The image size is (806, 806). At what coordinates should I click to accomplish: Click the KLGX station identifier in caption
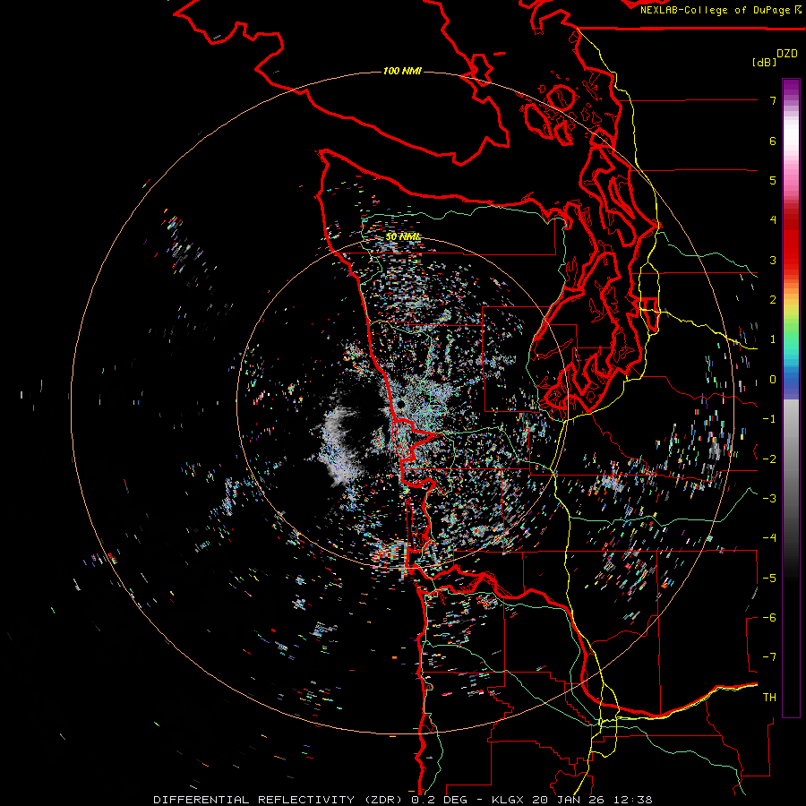click(508, 800)
